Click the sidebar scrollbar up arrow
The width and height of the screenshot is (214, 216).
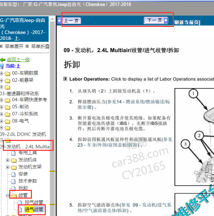[x=52, y=19]
